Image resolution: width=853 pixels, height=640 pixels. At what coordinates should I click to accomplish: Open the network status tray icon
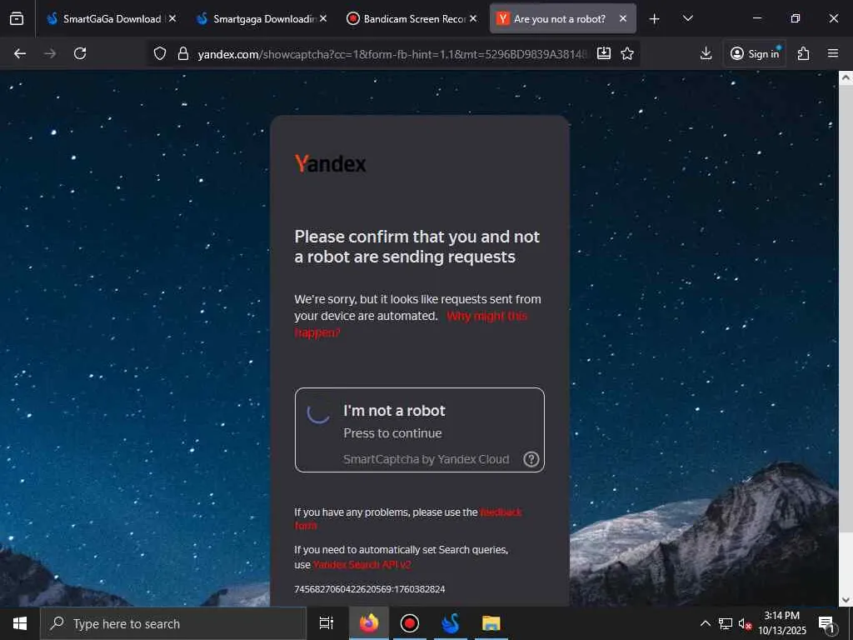click(726, 623)
